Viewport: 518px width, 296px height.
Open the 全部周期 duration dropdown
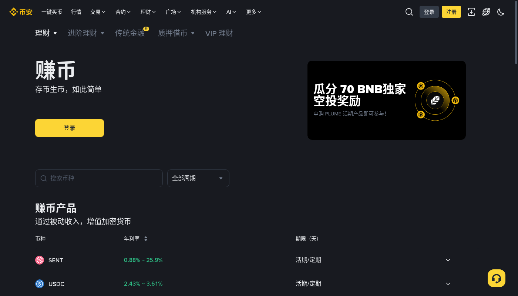[198, 178]
